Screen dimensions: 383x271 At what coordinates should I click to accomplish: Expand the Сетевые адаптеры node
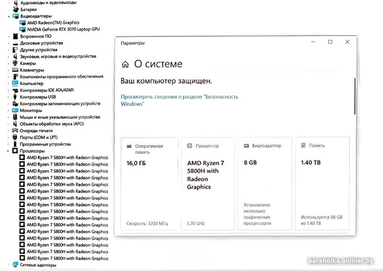tap(8, 265)
